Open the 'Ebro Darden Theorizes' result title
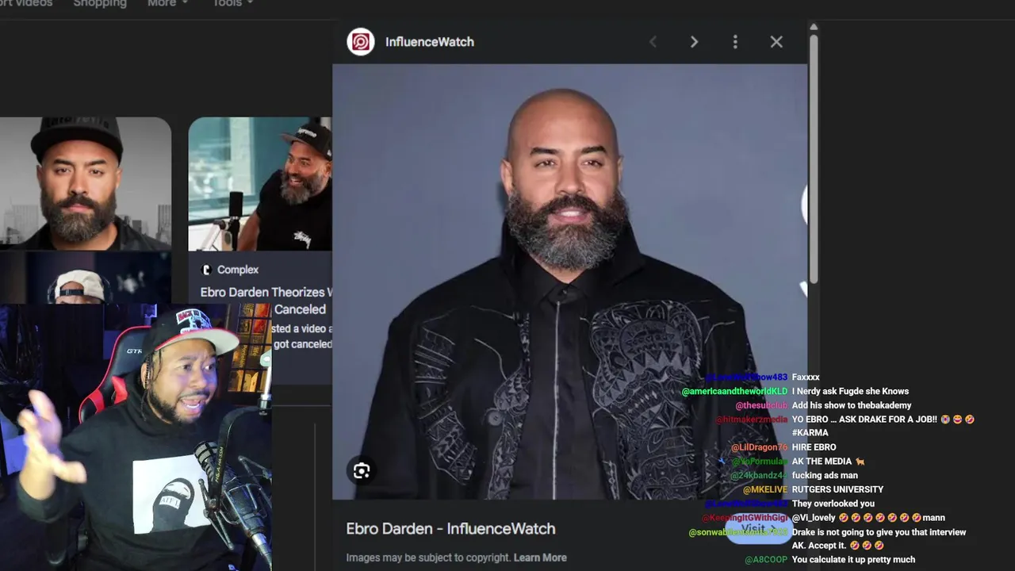Screen dimensions: 1015x571 [x=266, y=301]
